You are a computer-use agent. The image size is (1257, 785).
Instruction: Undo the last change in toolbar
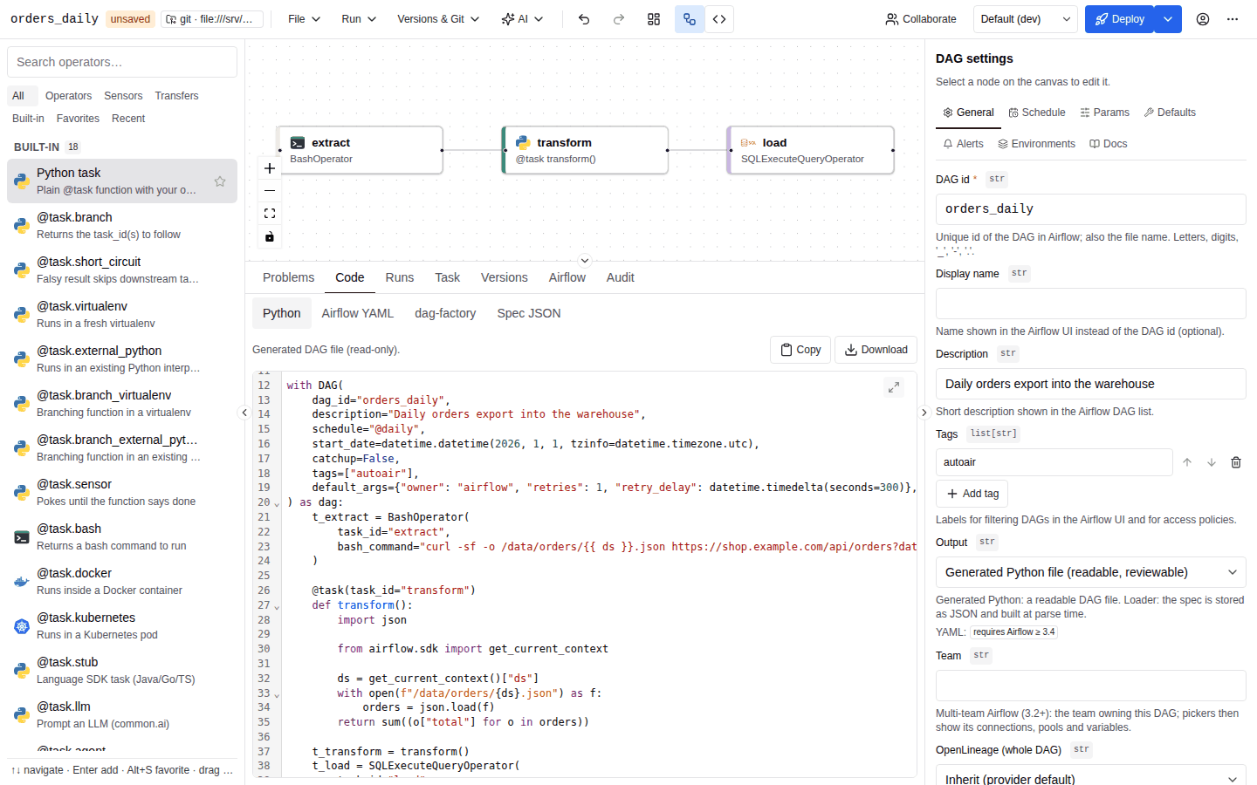click(584, 19)
